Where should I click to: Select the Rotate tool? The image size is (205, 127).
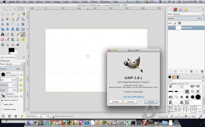(x=23, y=24)
